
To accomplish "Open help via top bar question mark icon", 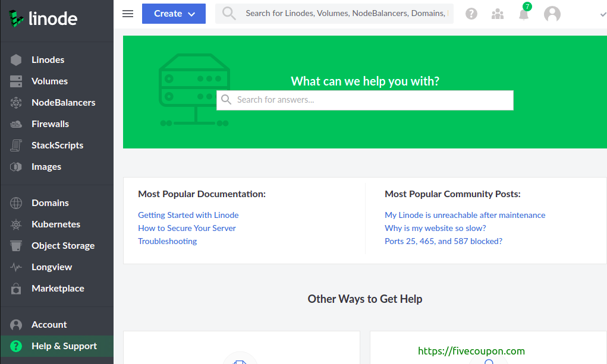I will [471, 14].
